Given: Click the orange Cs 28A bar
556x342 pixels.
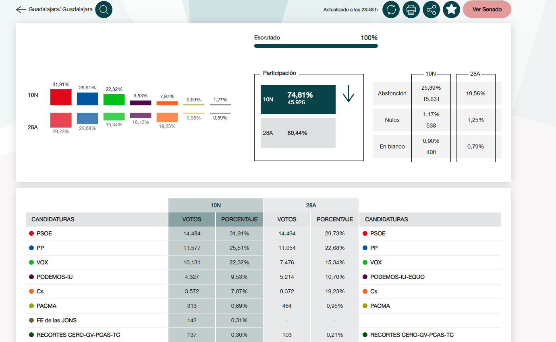Looking at the screenshot, I should [x=167, y=117].
